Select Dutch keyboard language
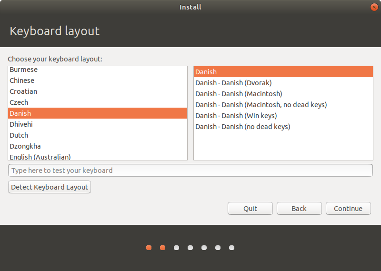Viewport: 381px width, 271px height. pos(98,135)
